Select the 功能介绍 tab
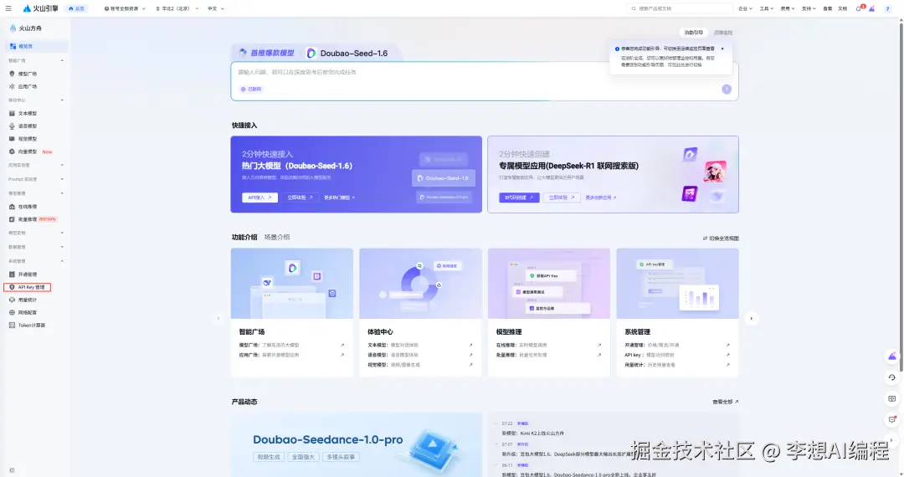Screen dimensions: 904x477 click(244, 238)
